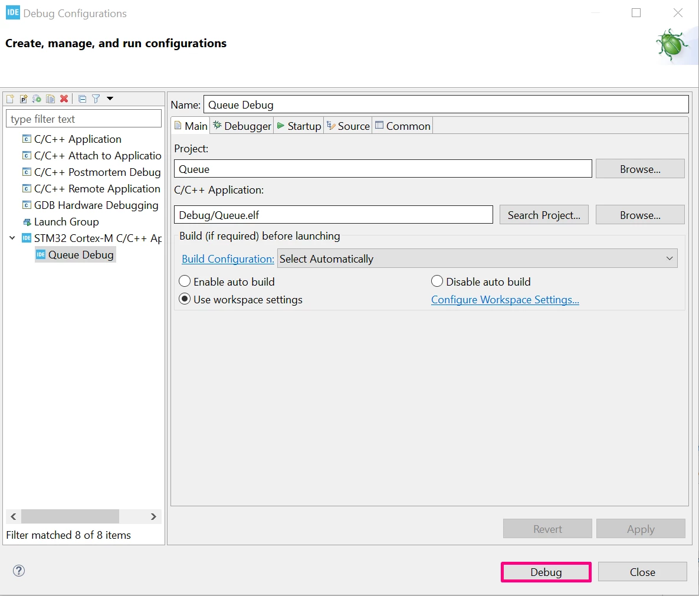
Task: Switch to the Common tab
Action: click(x=403, y=126)
